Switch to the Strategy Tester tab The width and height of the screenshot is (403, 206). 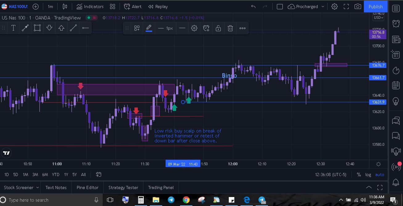click(x=123, y=187)
